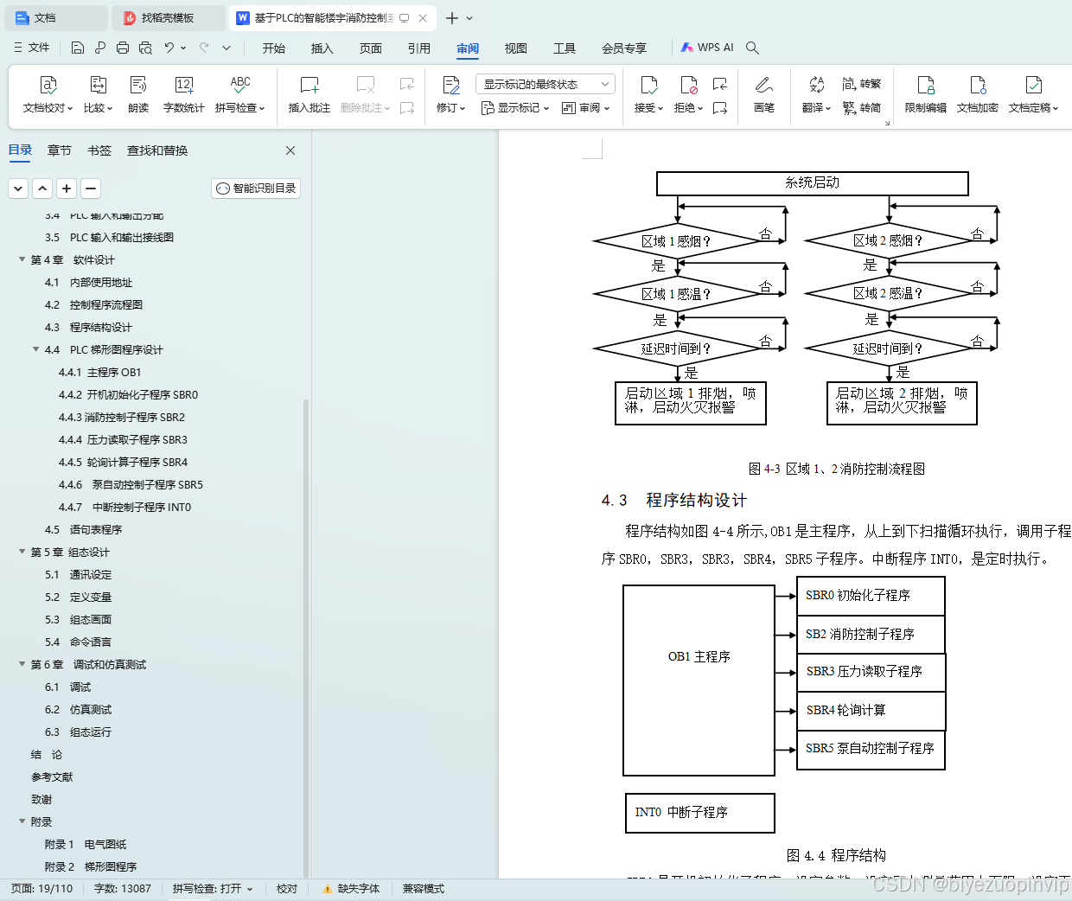
Task: Open WPS AI assistant
Action: (x=707, y=48)
